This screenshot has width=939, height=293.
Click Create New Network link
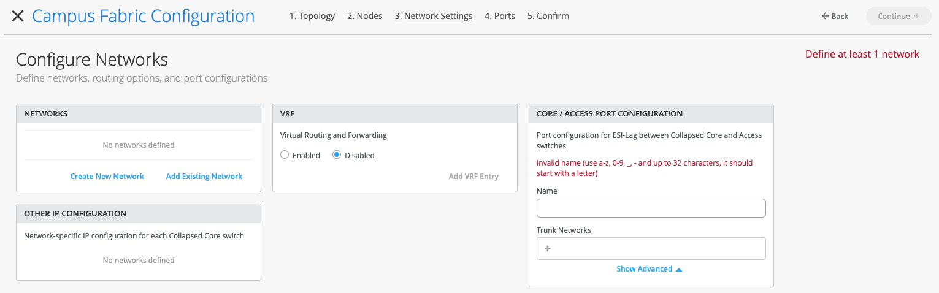pyautogui.click(x=107, y=177)
